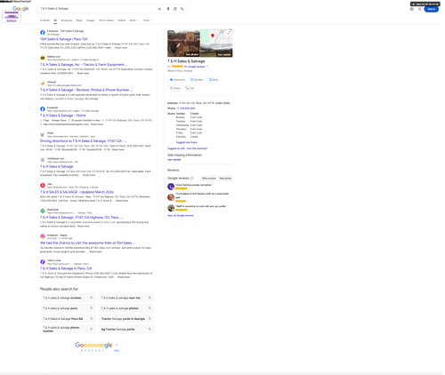Start voice search with the microphone icon
Screen dimensions: 445x375
(x=168, y=9)
